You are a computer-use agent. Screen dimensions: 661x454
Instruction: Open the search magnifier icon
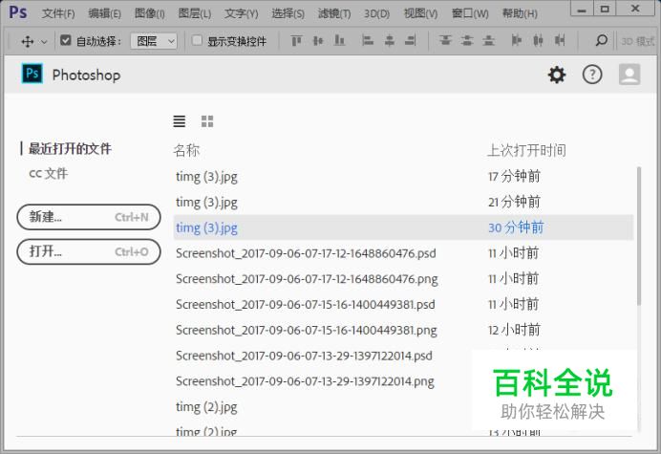coord(602,40)
